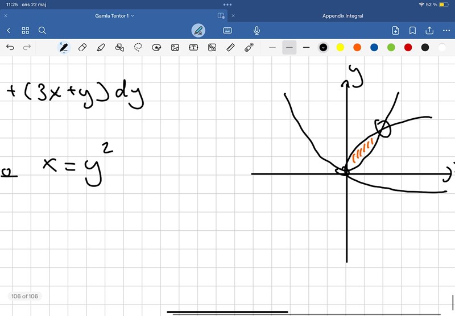Screen dimensions: 455x316
Task: Go back to the documents library
Action: pyautogui.click(x=9, y=30)
